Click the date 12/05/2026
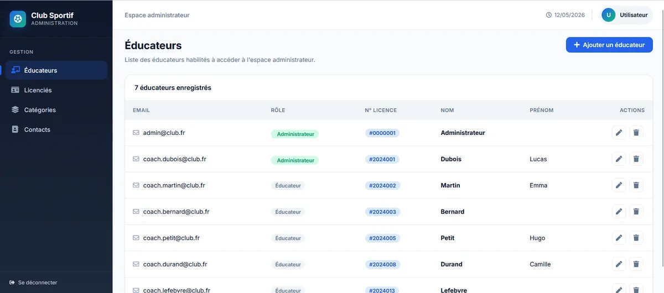 point(569,15)
